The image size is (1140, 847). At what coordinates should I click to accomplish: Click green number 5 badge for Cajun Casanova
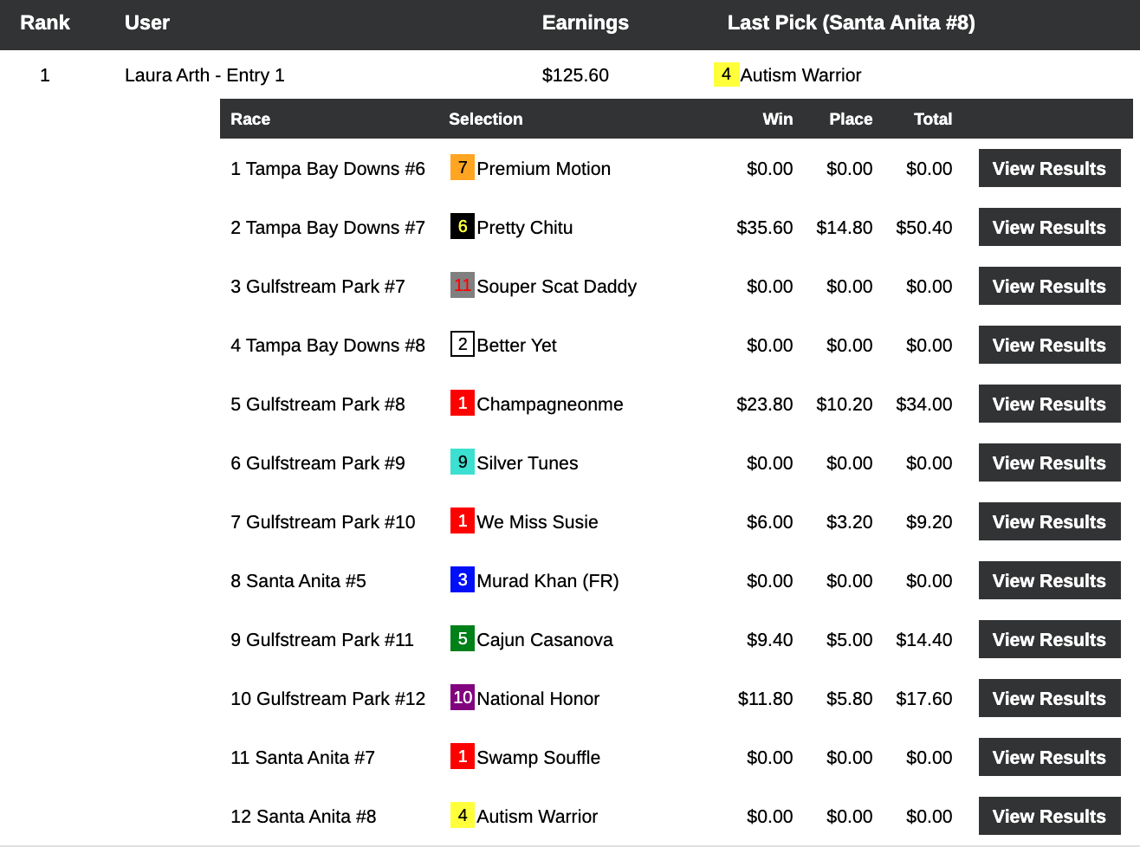[462, 639]
